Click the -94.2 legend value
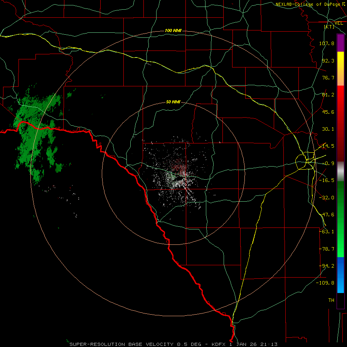This screenshot has width=347, height=347. point(327,266)
